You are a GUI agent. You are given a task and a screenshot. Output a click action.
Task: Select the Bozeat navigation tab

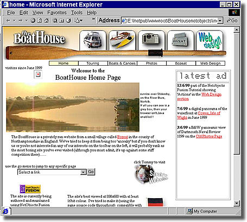pyautogui.click(x=181, y=64)
